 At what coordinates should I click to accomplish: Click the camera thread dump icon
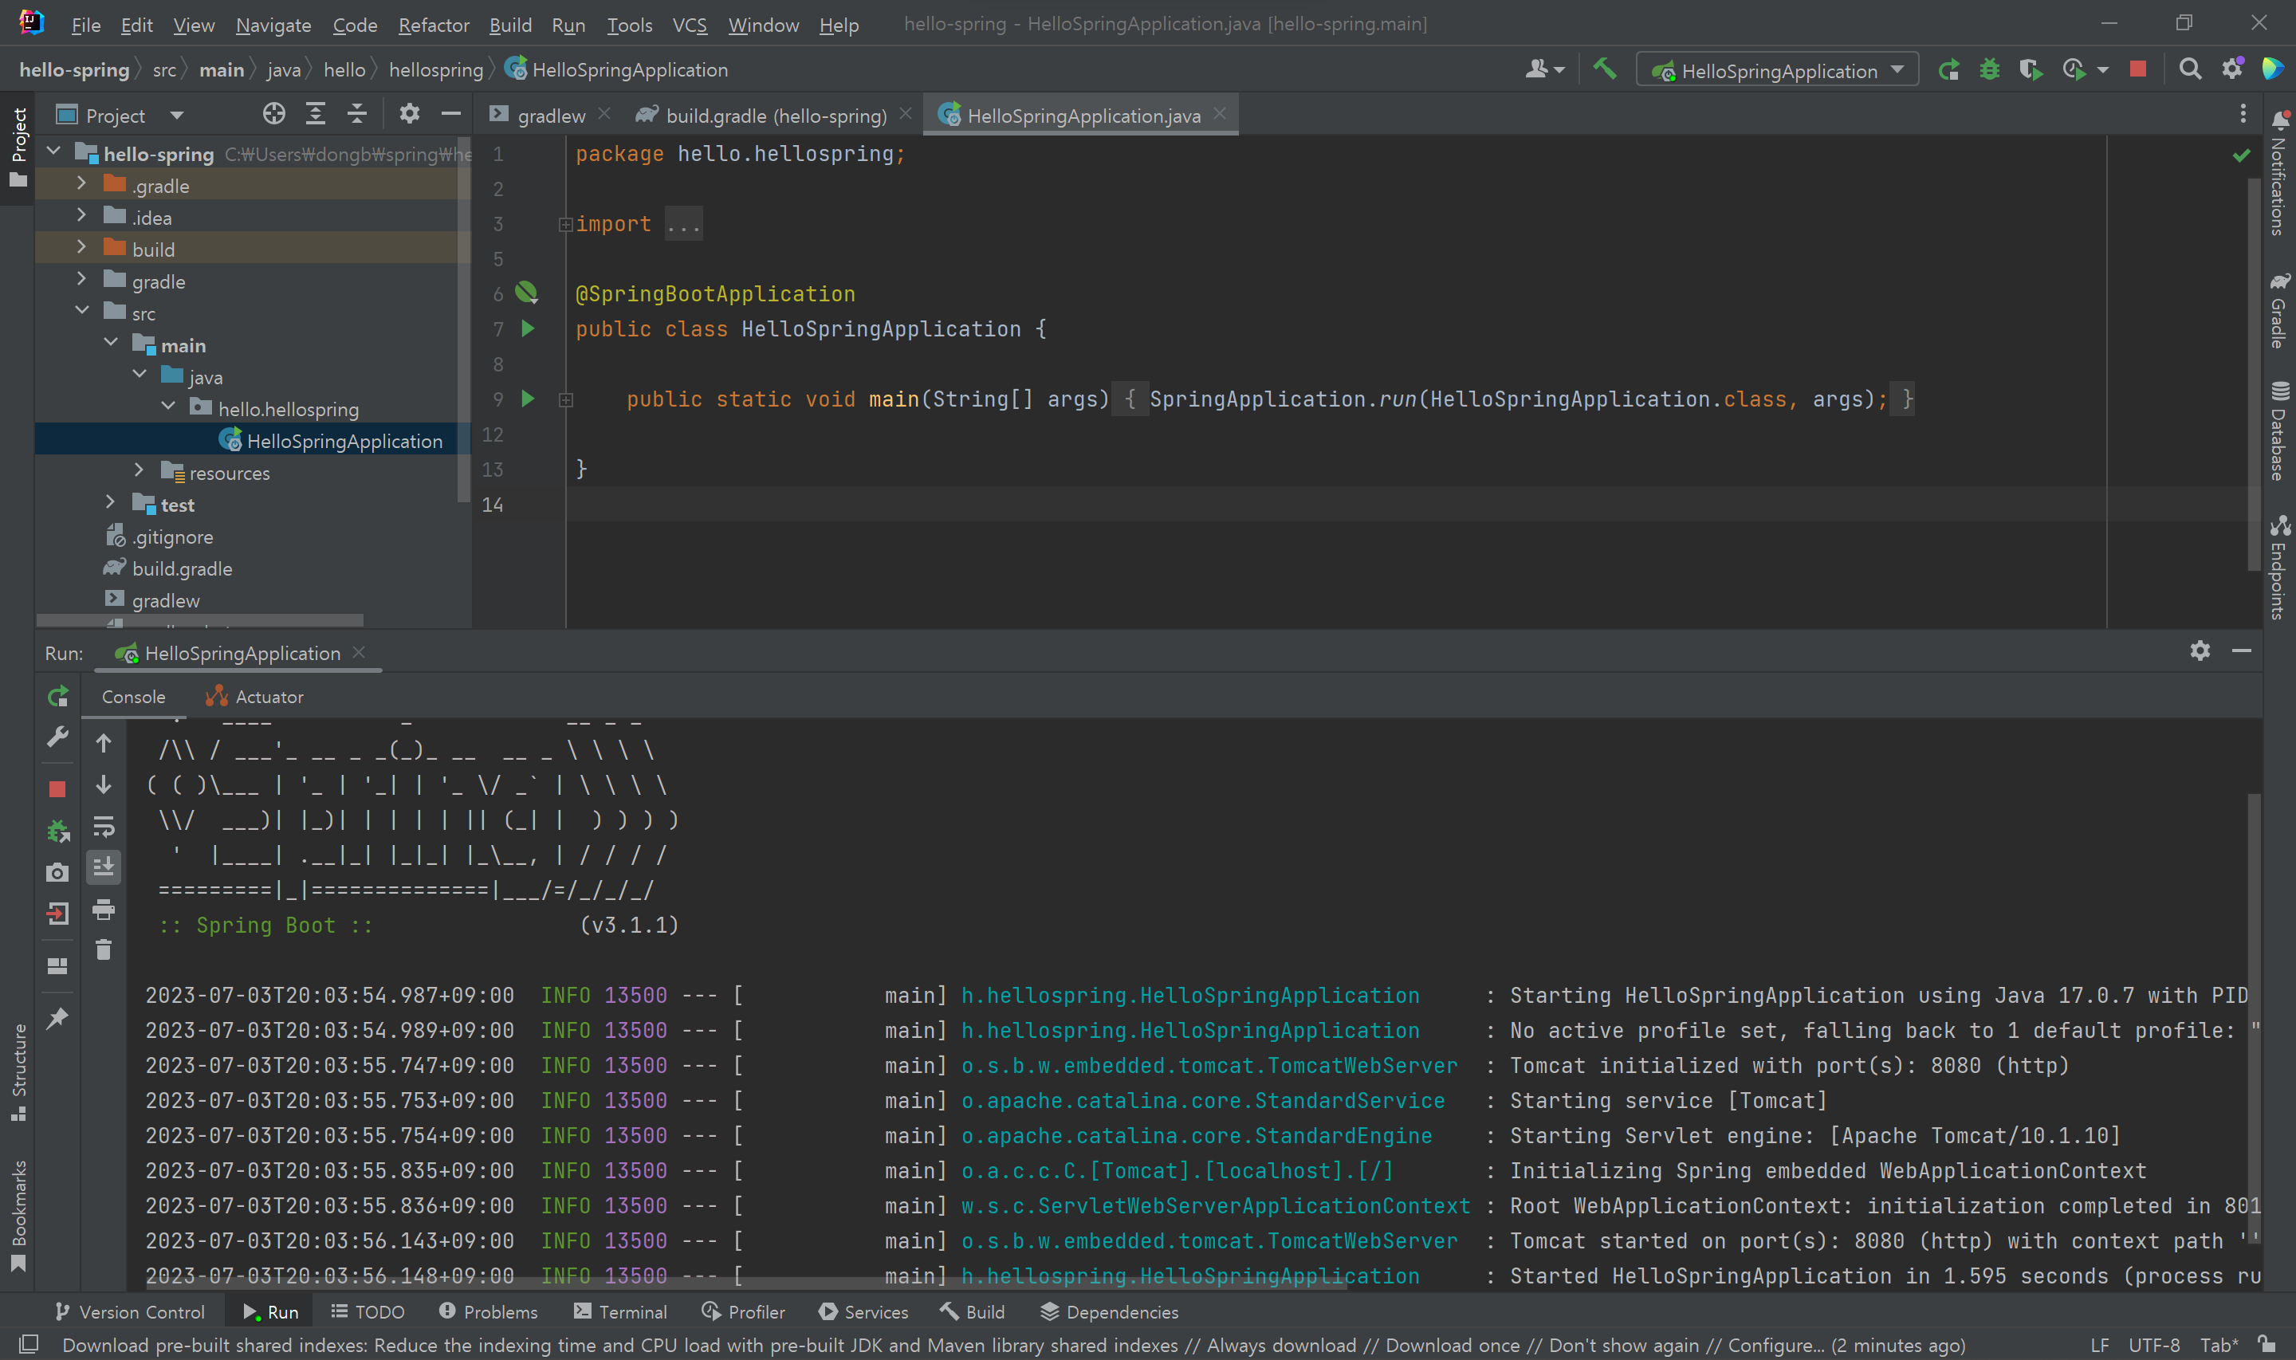pos(57,872)
